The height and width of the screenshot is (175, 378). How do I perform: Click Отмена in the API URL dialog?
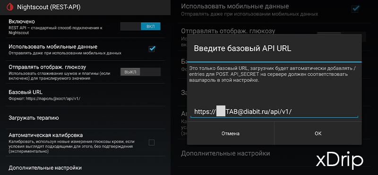point(231,133)
